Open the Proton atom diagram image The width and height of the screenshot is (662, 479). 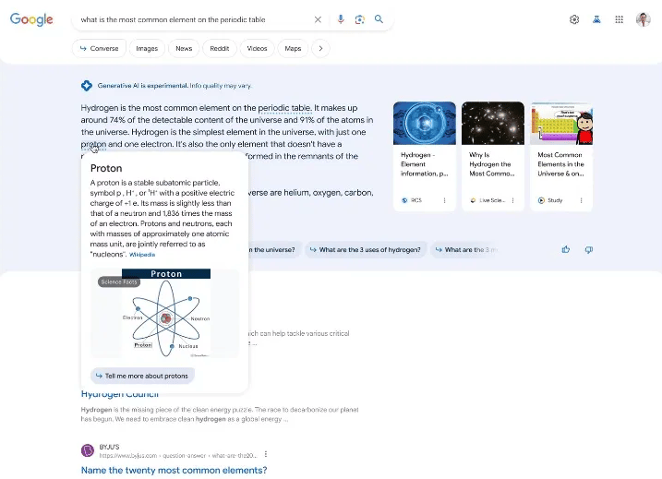(x=165, y=313)
